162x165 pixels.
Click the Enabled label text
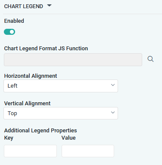pyautogui.click(x=14, y=21)
